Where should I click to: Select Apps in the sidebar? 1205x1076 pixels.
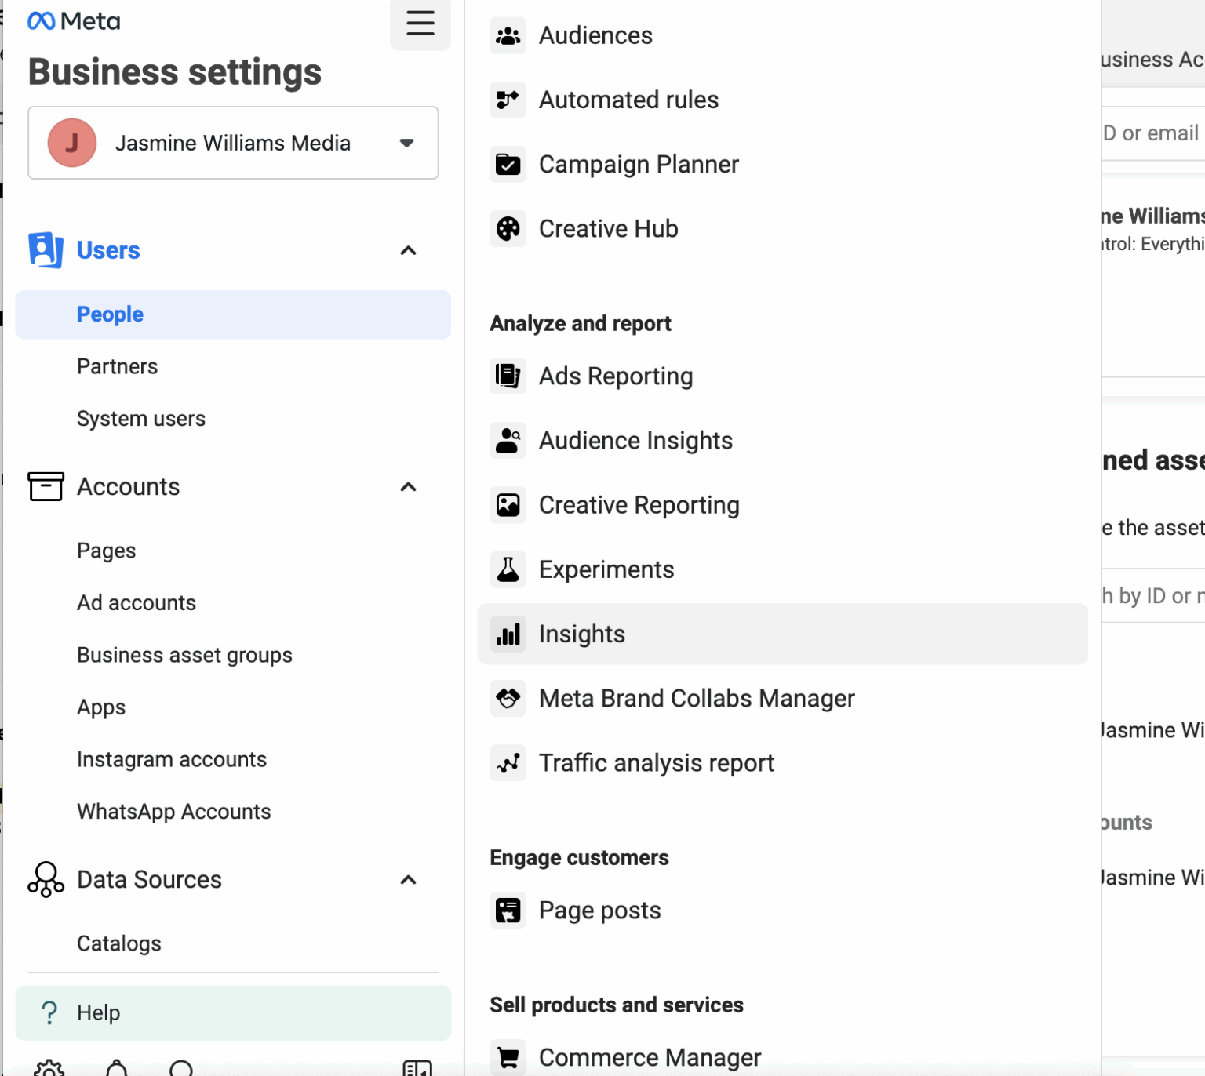(101, 707)
